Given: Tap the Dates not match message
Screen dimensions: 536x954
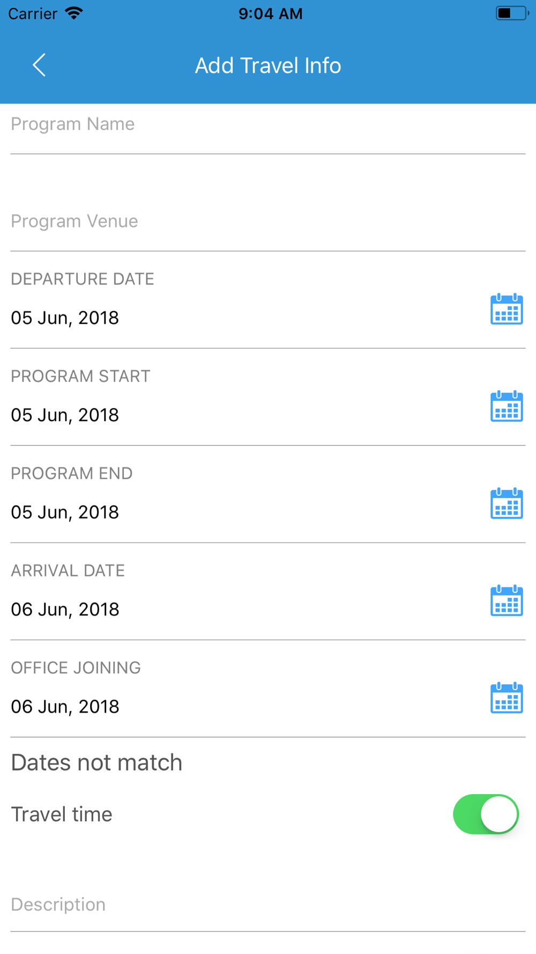Looking at the screenshot, I should (x=96, y=762).
